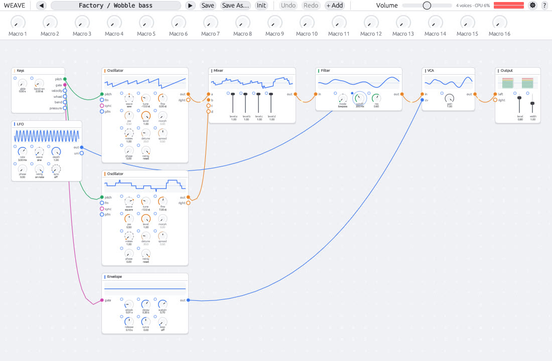552x361 pixels.
Task: Click the Keys pressure output port
Action: pyautogui.click(x=65, y=108)
